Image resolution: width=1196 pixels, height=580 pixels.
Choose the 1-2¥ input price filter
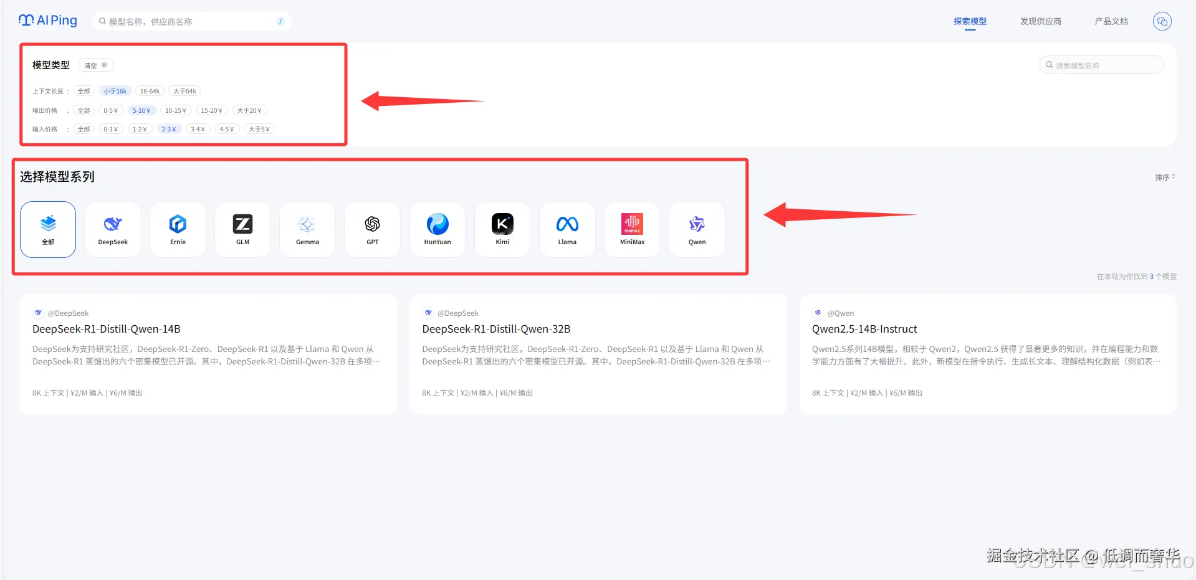pyautogui.click(x=140, y=129)
